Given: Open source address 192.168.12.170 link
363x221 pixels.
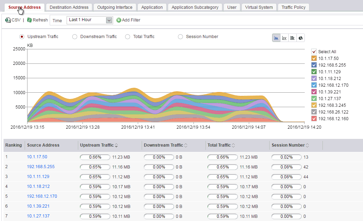Looking at the screenshot, I should 42,196.
